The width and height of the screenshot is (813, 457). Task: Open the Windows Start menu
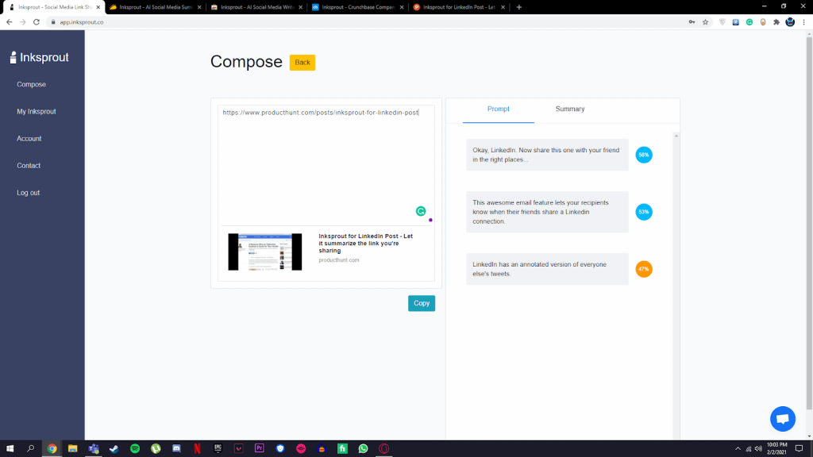click(x=10, y=449)
